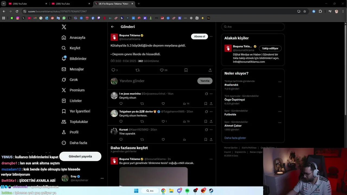Like Tolgahan's Geçmiş olsun herkese comment
347x195 pixels.
[x=163, y=121]
